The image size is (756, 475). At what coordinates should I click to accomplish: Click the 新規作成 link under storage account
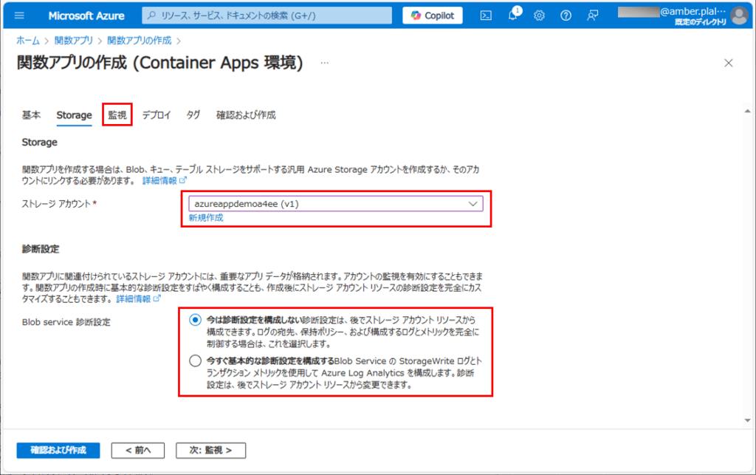coord(205,218)
